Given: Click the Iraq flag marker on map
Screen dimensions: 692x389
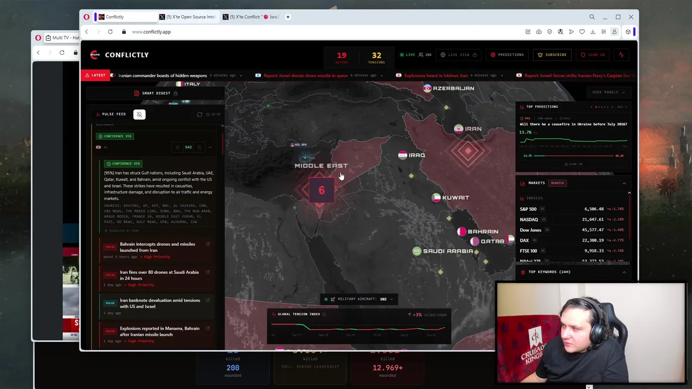Looking at the screenshot, I should coord(402,155).
